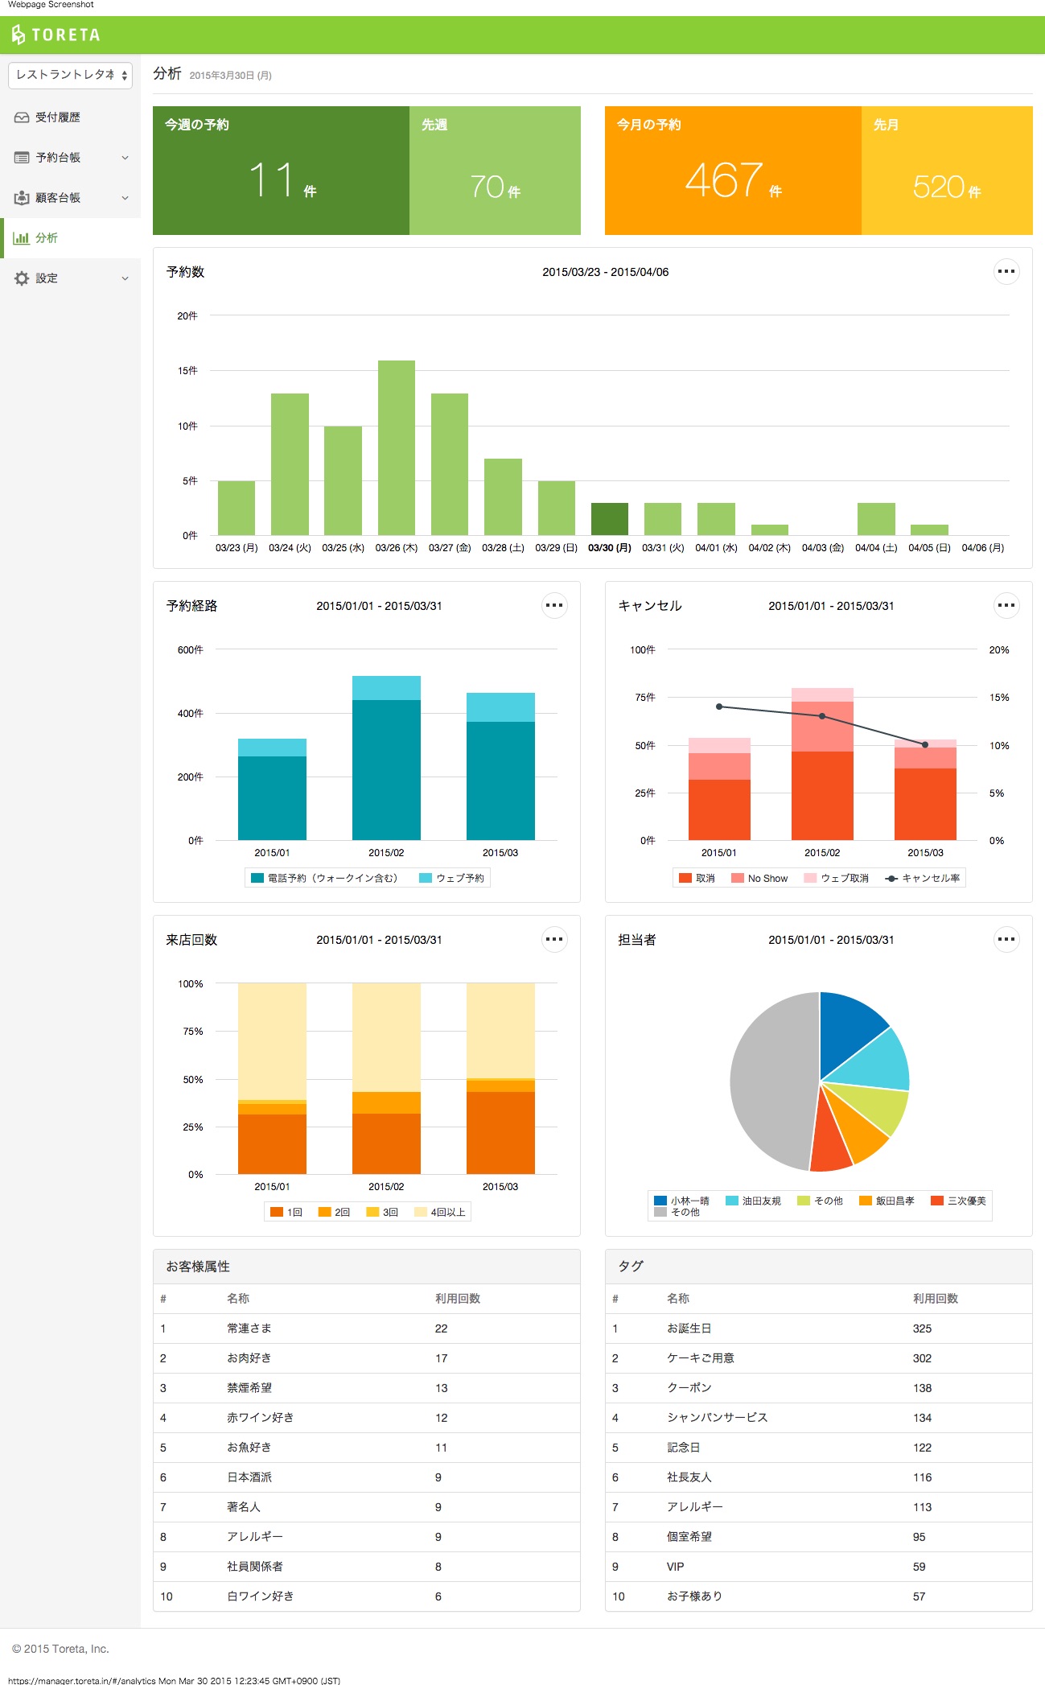Toggle No Show legend swatch
Screen dimensions: 1045x1685
[738, 878]
